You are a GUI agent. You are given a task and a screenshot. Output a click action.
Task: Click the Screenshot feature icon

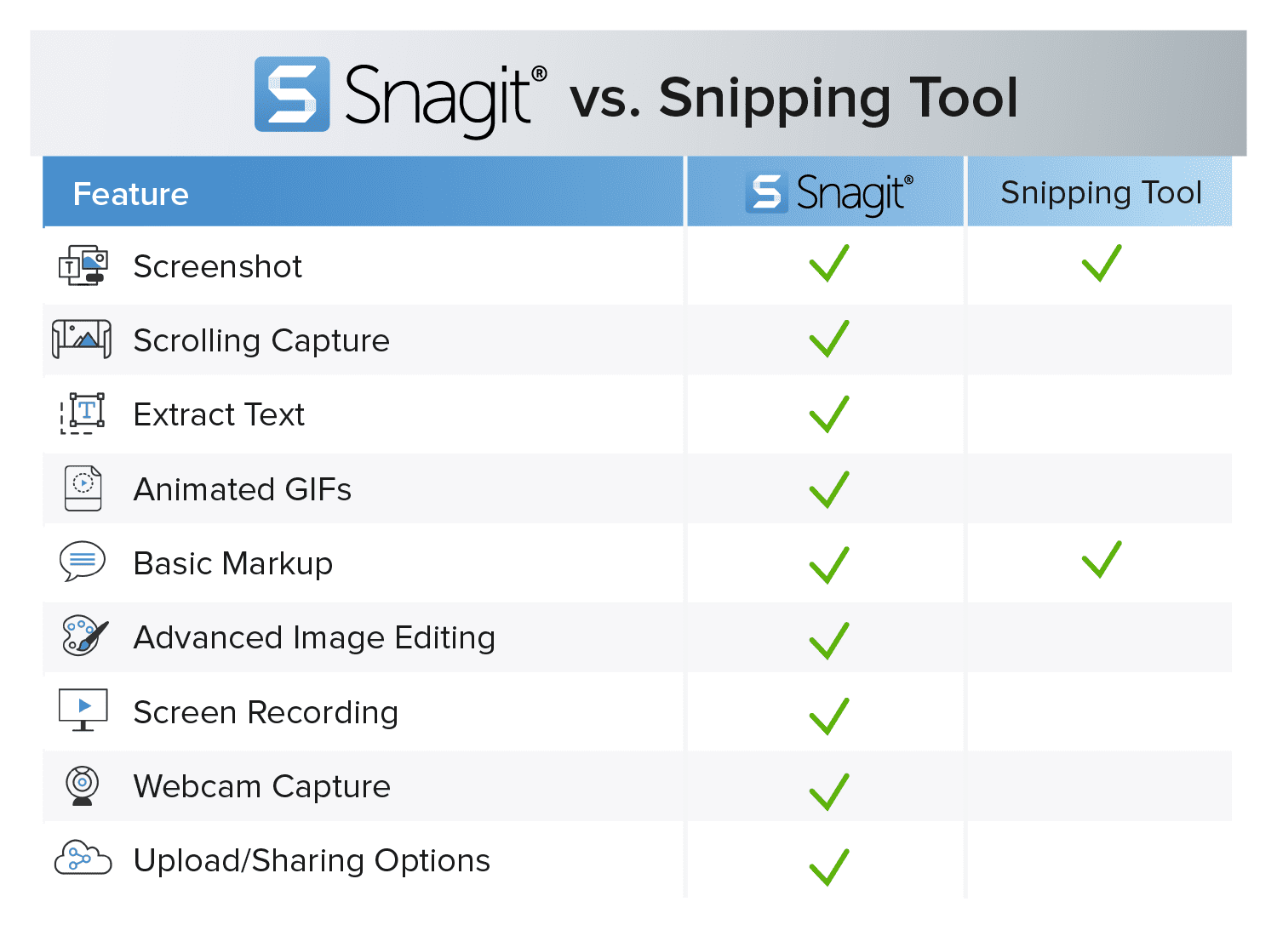83,265
